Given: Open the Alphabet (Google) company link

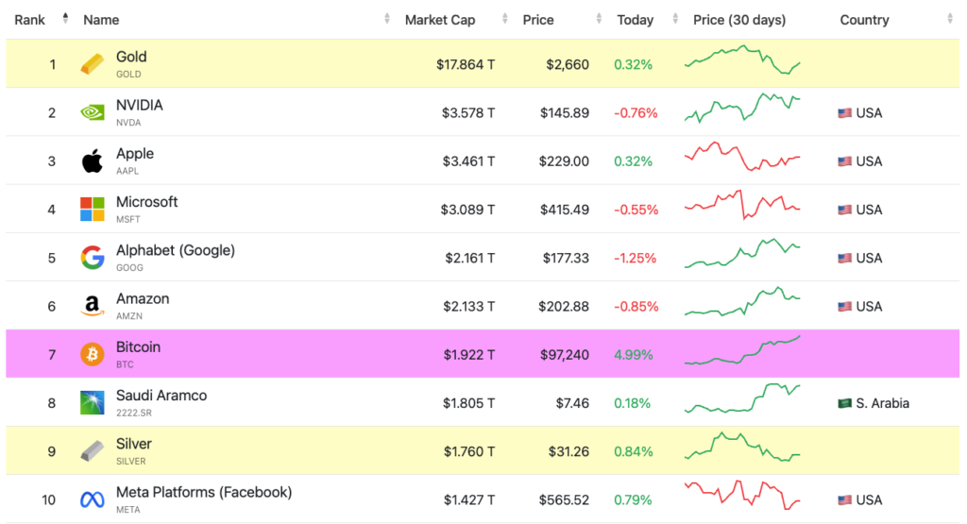Looking at the screenshot, I should click(x=176, y=250).
